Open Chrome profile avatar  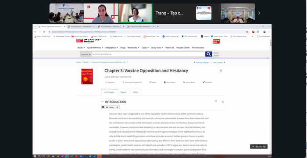(264, 32)
